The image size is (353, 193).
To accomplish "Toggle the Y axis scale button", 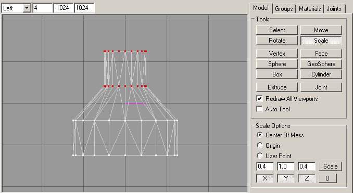I will click(x=286, y=178).
